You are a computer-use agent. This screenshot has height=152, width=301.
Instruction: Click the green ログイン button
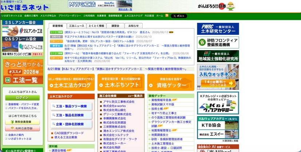(23, 97)
